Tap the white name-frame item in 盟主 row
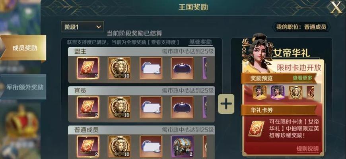The width and height of the screenshot is (346, 159). tap(151, 68)
